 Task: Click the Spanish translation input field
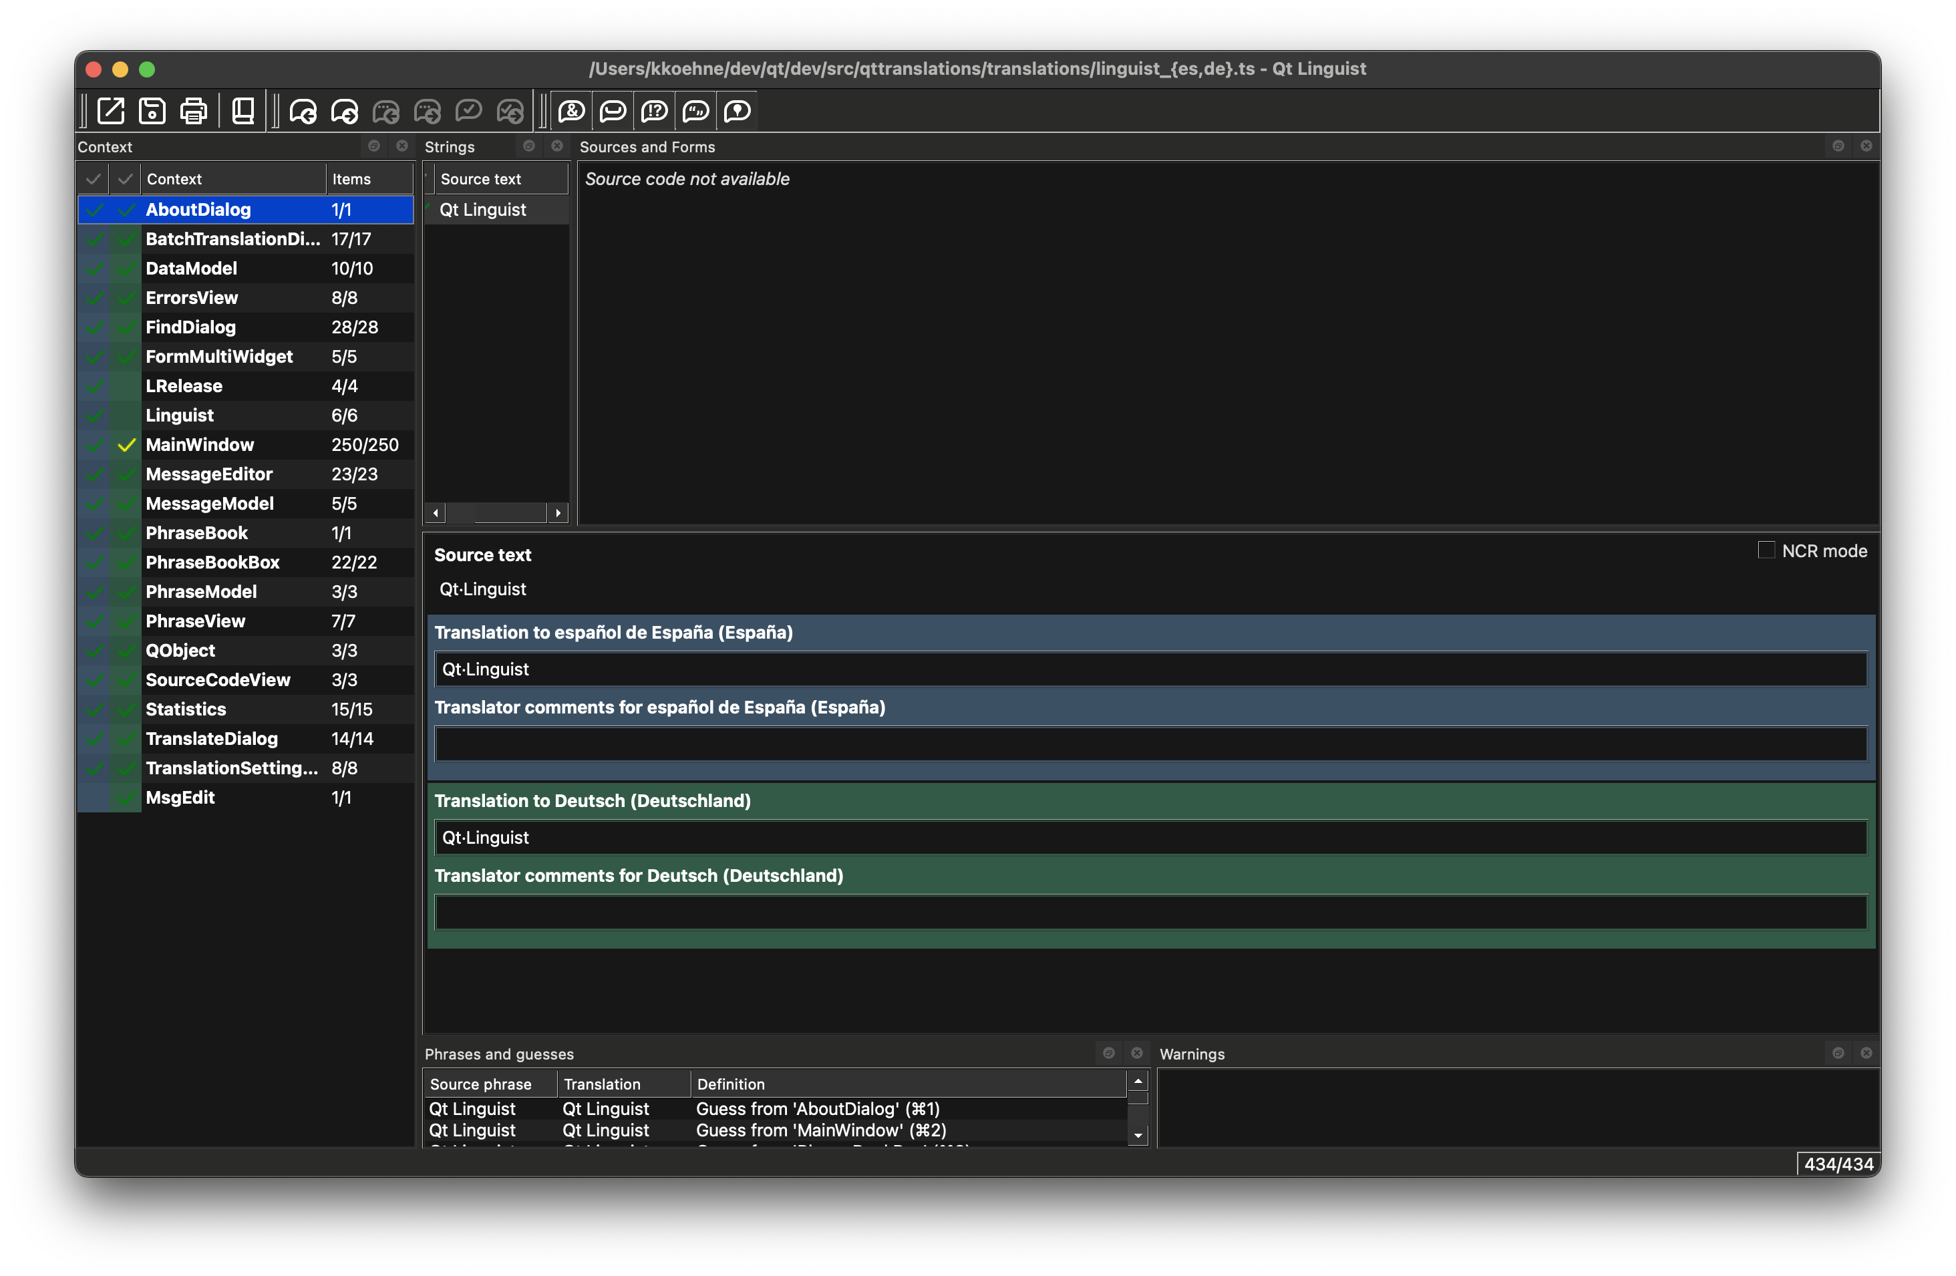point(1150,669)
